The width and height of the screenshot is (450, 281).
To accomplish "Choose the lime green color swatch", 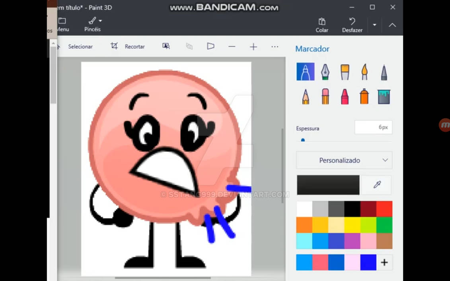I will pyautogui.click(x=368, y=225).
